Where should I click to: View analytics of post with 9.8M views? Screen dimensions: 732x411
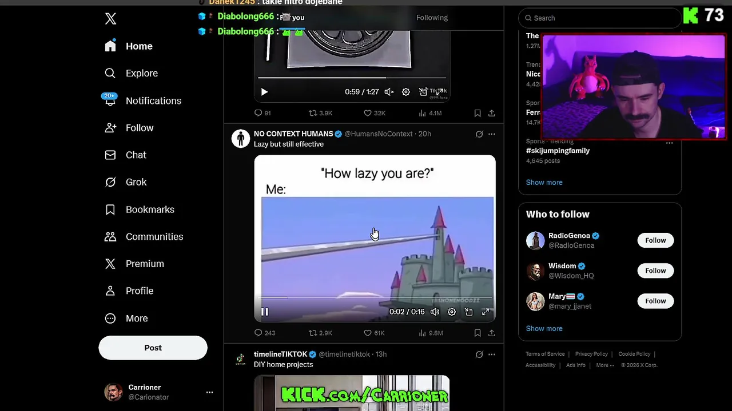click(431, 333)
